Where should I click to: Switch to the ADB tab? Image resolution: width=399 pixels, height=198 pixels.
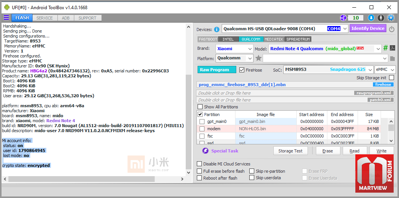coord(66,18)
